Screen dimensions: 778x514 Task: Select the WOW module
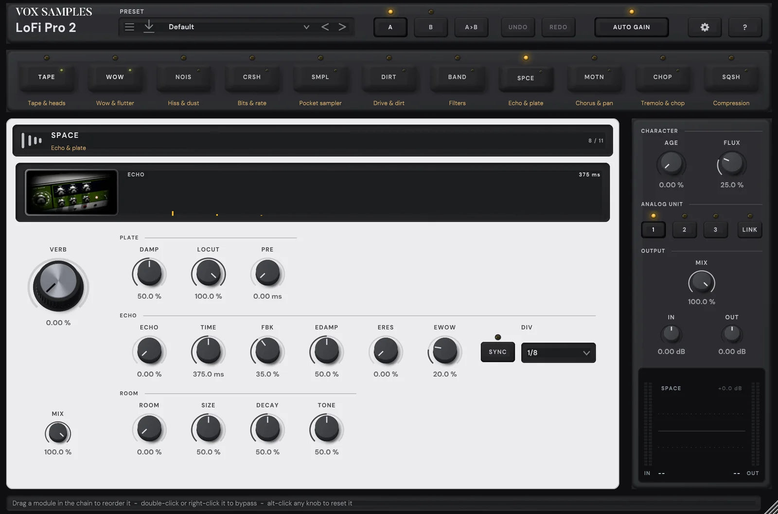115,77
